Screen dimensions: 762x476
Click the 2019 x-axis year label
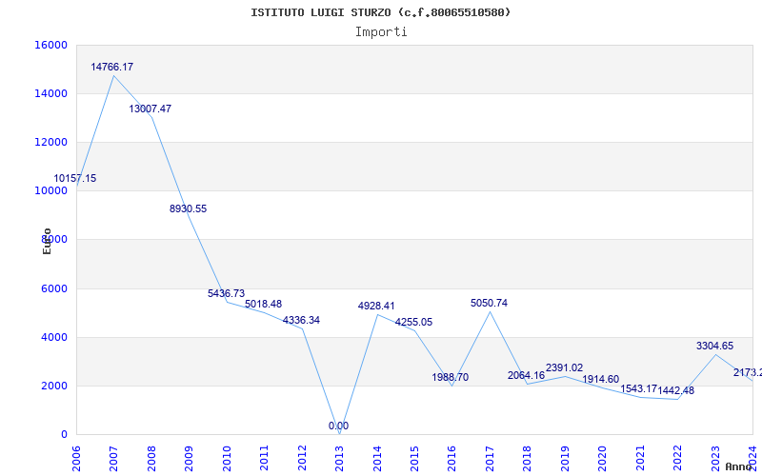coord(565,459)
